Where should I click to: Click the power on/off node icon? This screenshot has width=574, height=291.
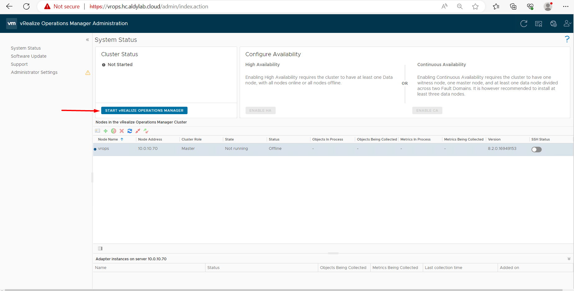114,131
